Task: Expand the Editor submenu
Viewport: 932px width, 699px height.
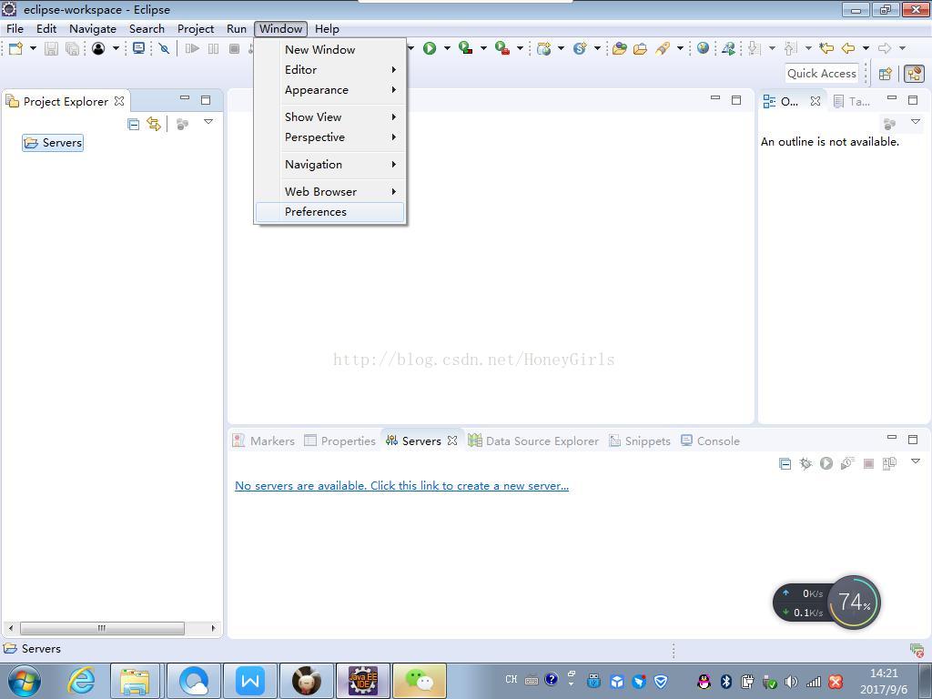Action: tap(329, 69)
